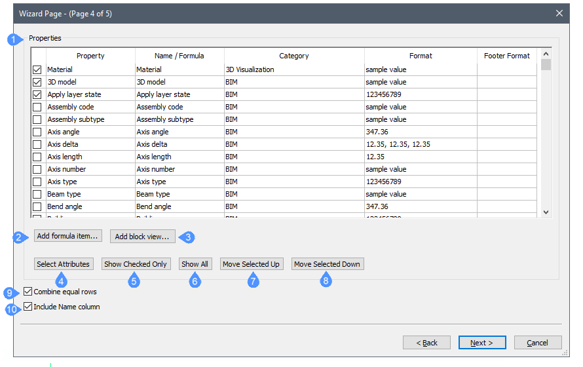Check the Axis type checkbox
This screenshot has height=367, width=583.
click(x=37, y=182)
